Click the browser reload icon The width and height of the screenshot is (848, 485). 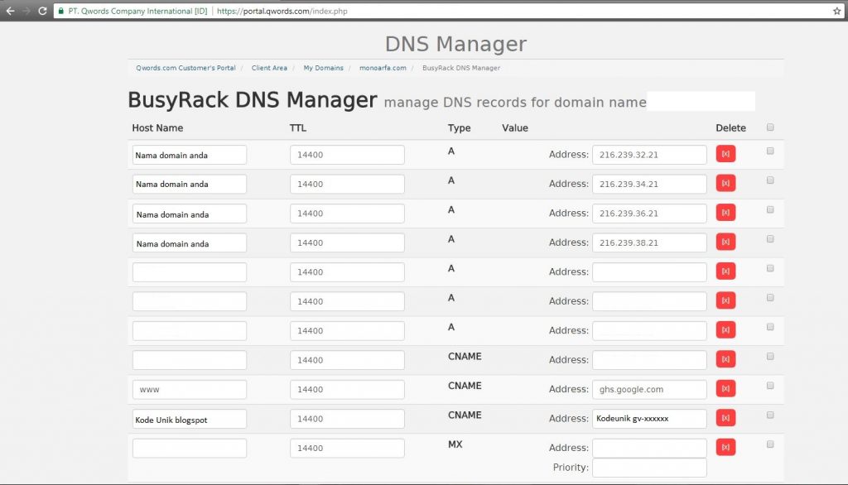pos(42,11)
